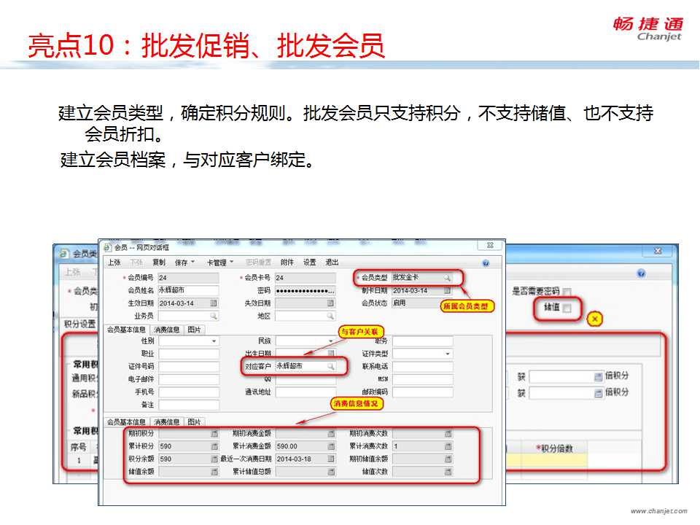Viewport: 700px width, 525px height.
Task: Click the blue help icon in member dialog
Action: 486,262
